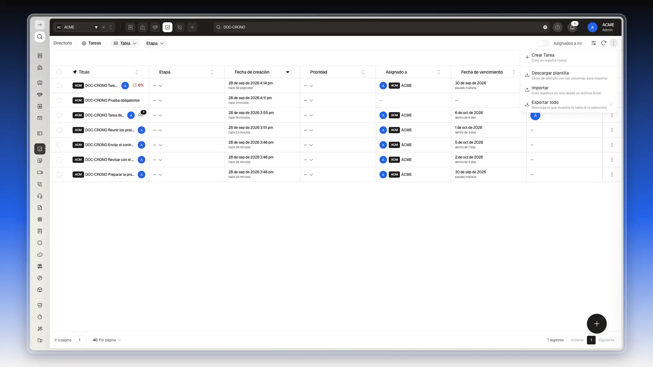Image resolution: width=653 pixels, height=367 pixels.
Task: Open the tasks checkmark tab in top bar
Action: click(167, 27)
